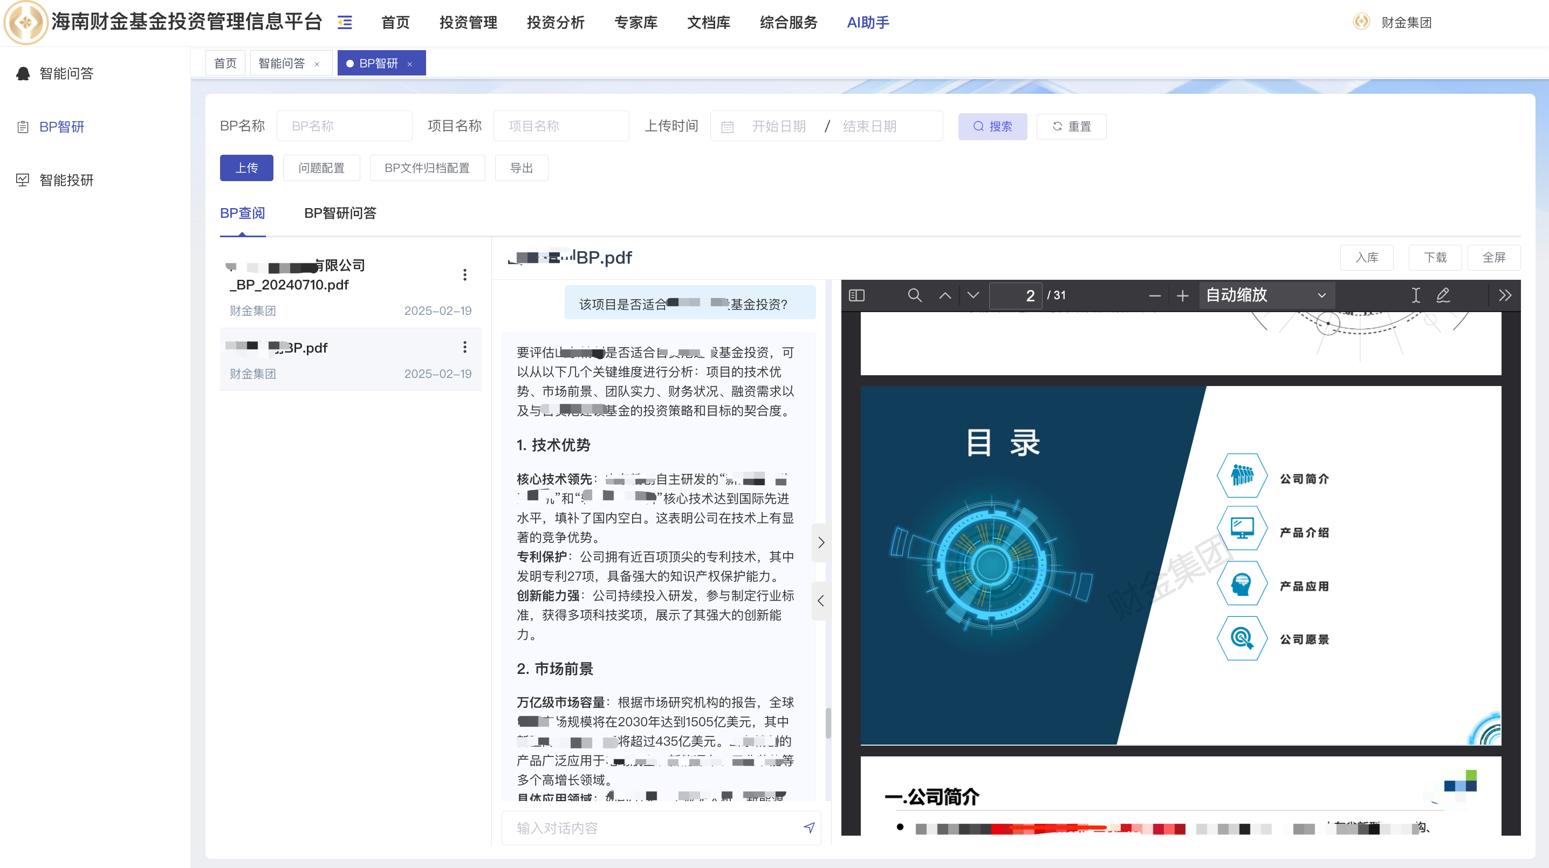Screen dimensions: 1549x868
Task: Click the 全屏 button
Action: click(x=1493, y=257)
